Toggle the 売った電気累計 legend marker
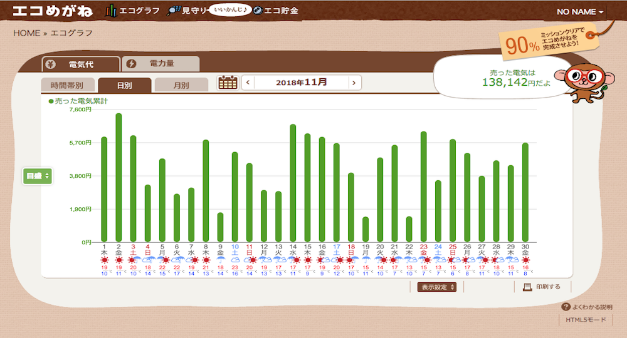627x338 pixels. pos(51,101)
